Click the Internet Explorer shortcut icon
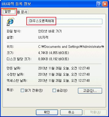Image resolution: width=109 pixels, height=117 pixels. tap(11, 22)
